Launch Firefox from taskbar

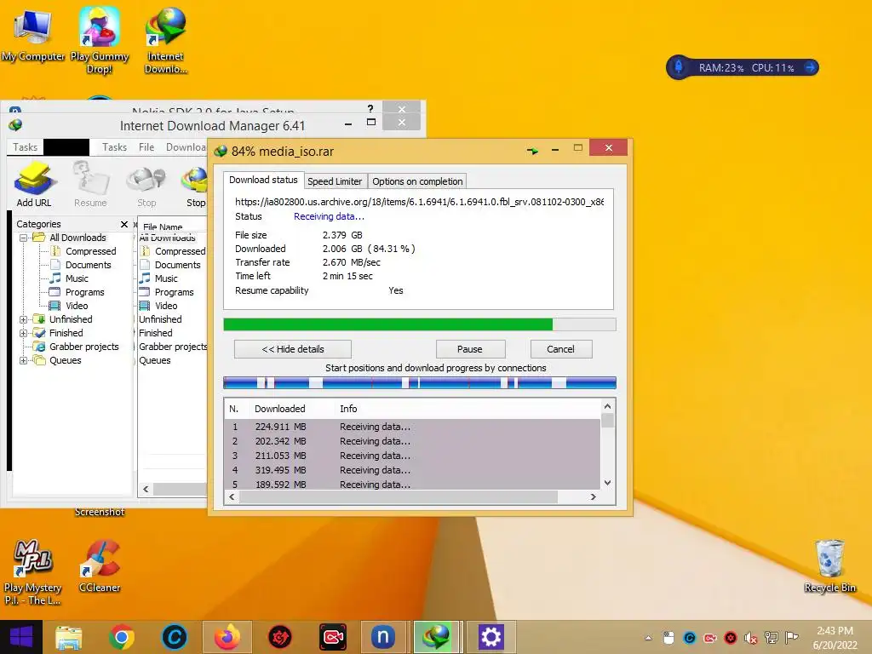[227, 637]
